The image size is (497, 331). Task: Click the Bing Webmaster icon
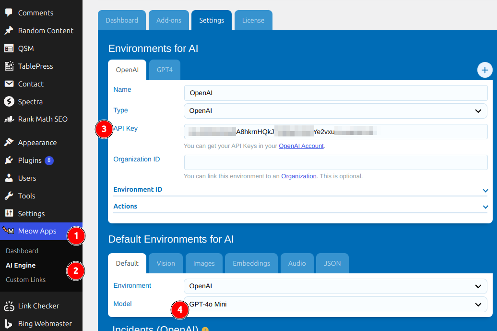coord(9,324)
